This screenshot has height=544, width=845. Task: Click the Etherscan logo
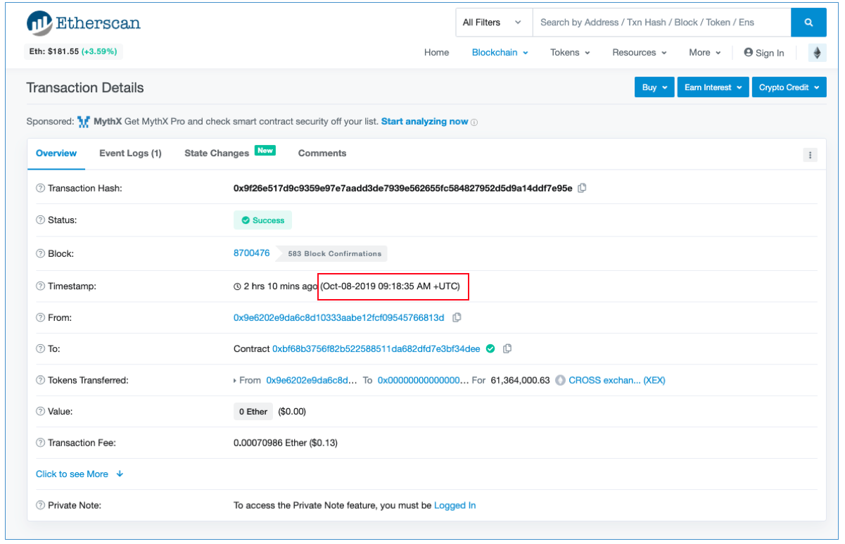click(84, 23)
